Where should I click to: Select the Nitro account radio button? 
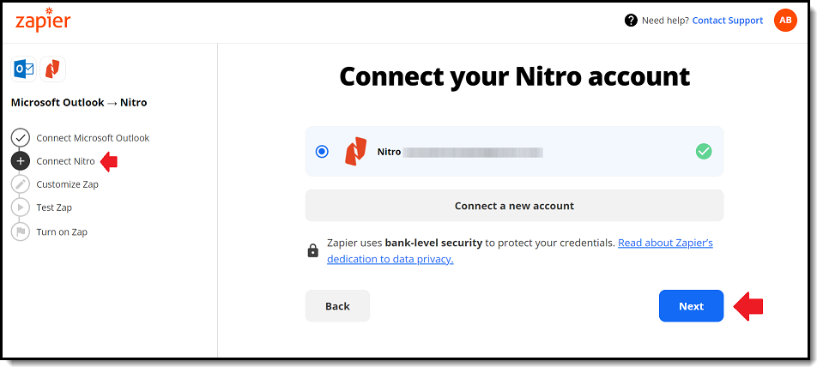pyautogui.click(x=323, y=152)
